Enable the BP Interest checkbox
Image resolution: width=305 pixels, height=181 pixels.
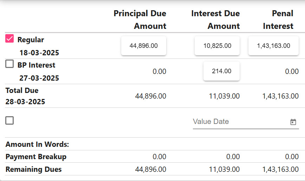tap(10, 64)
